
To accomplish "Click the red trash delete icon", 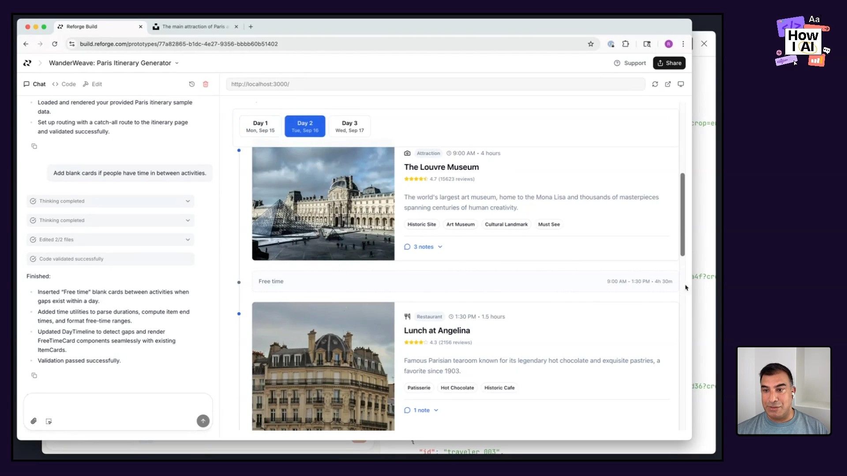I will (205, 84).
